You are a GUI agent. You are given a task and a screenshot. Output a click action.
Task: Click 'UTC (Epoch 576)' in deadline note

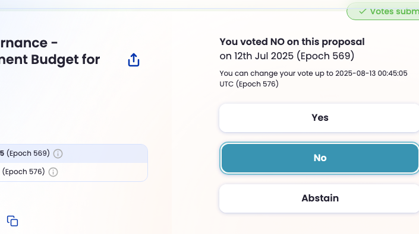click(249, 84)
